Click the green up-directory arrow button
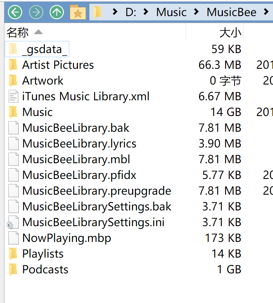 click(x=56, y=12)
